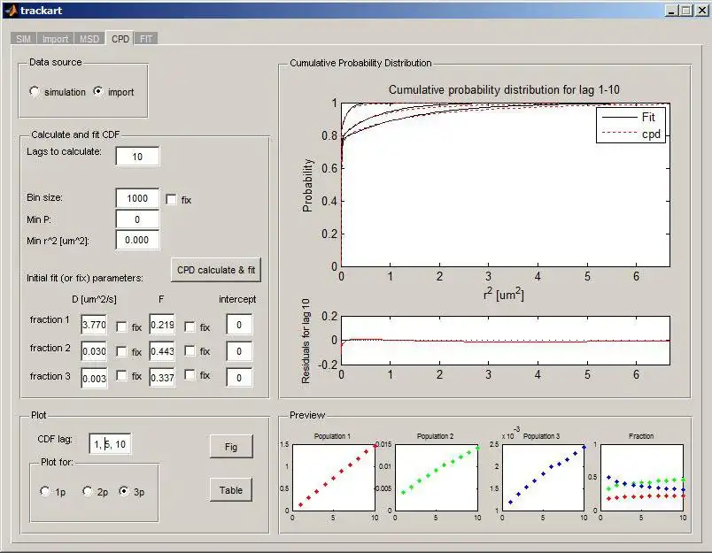
Task: Click the Bin size input field
Action: (137, 198)
